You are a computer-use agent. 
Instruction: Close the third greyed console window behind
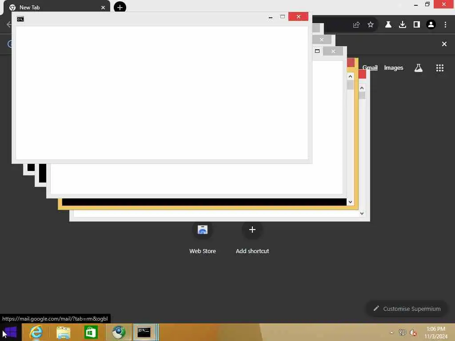[333, 52]
